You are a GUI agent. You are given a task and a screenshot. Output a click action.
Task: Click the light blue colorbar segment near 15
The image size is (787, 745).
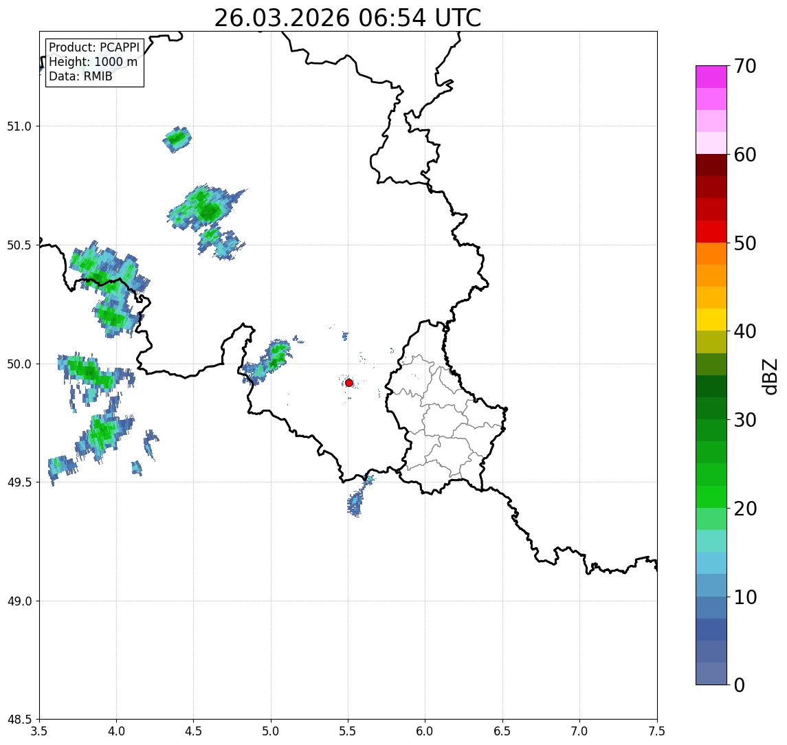(x=711, y=563)
